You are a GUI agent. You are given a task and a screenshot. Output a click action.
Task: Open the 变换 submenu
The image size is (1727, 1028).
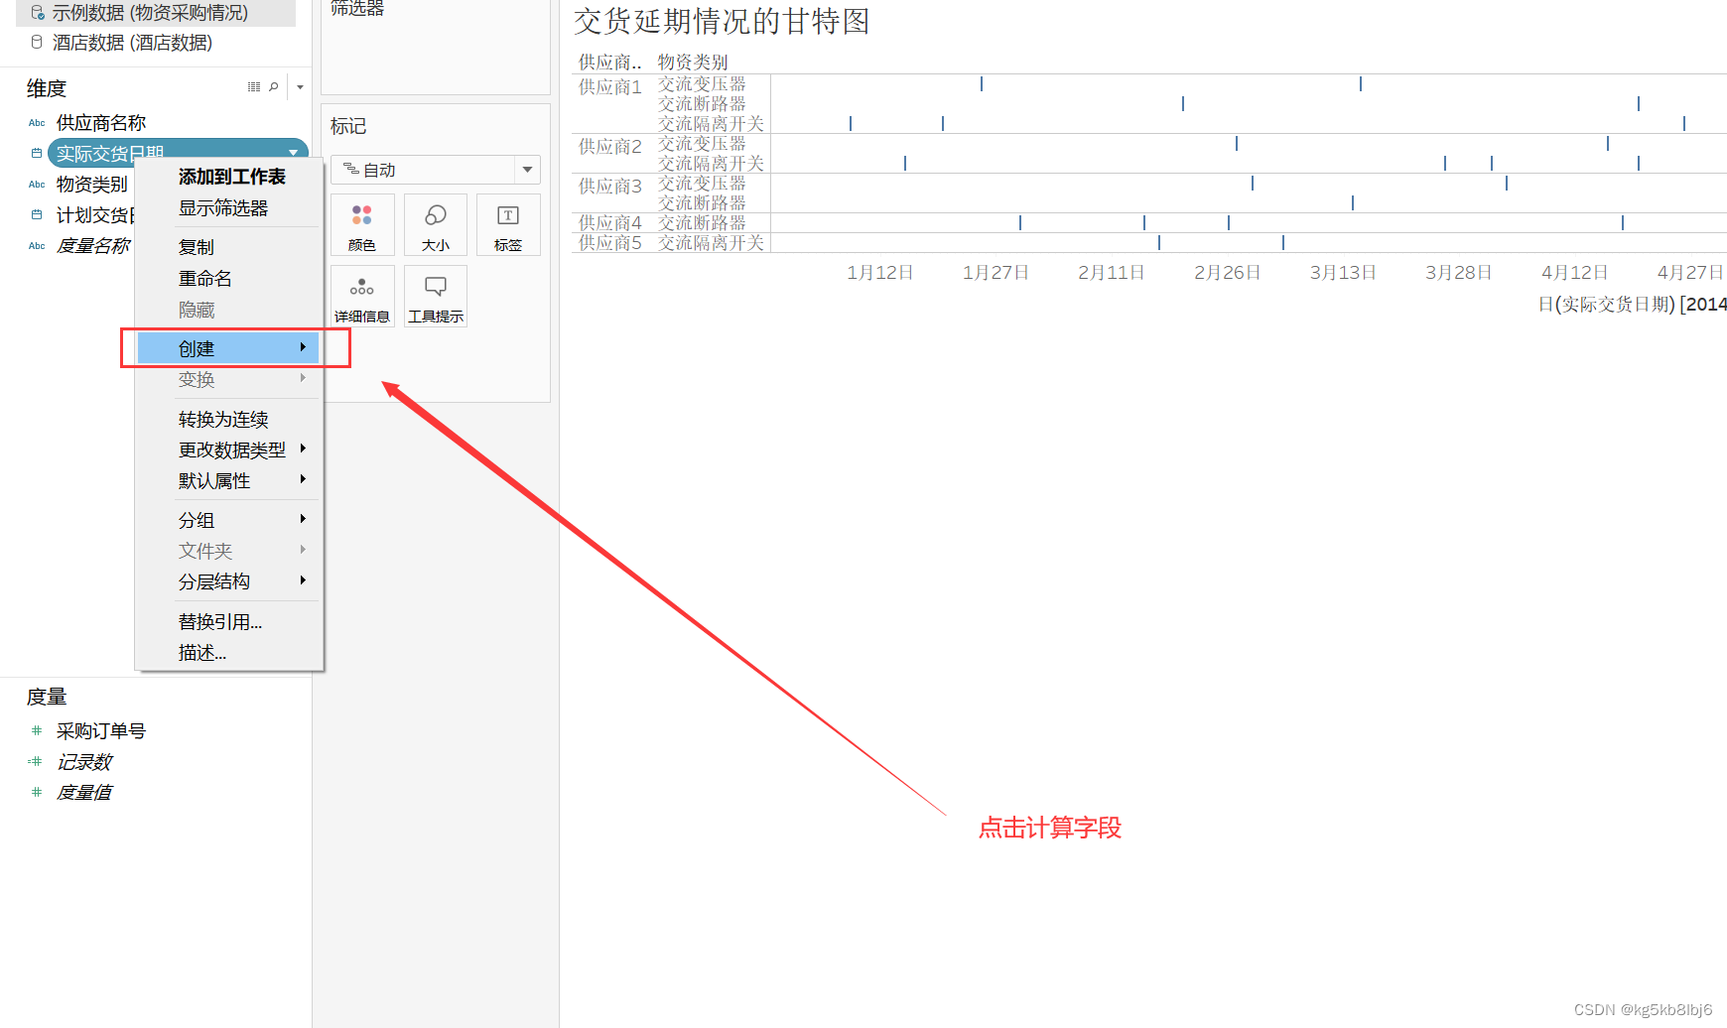228,380
